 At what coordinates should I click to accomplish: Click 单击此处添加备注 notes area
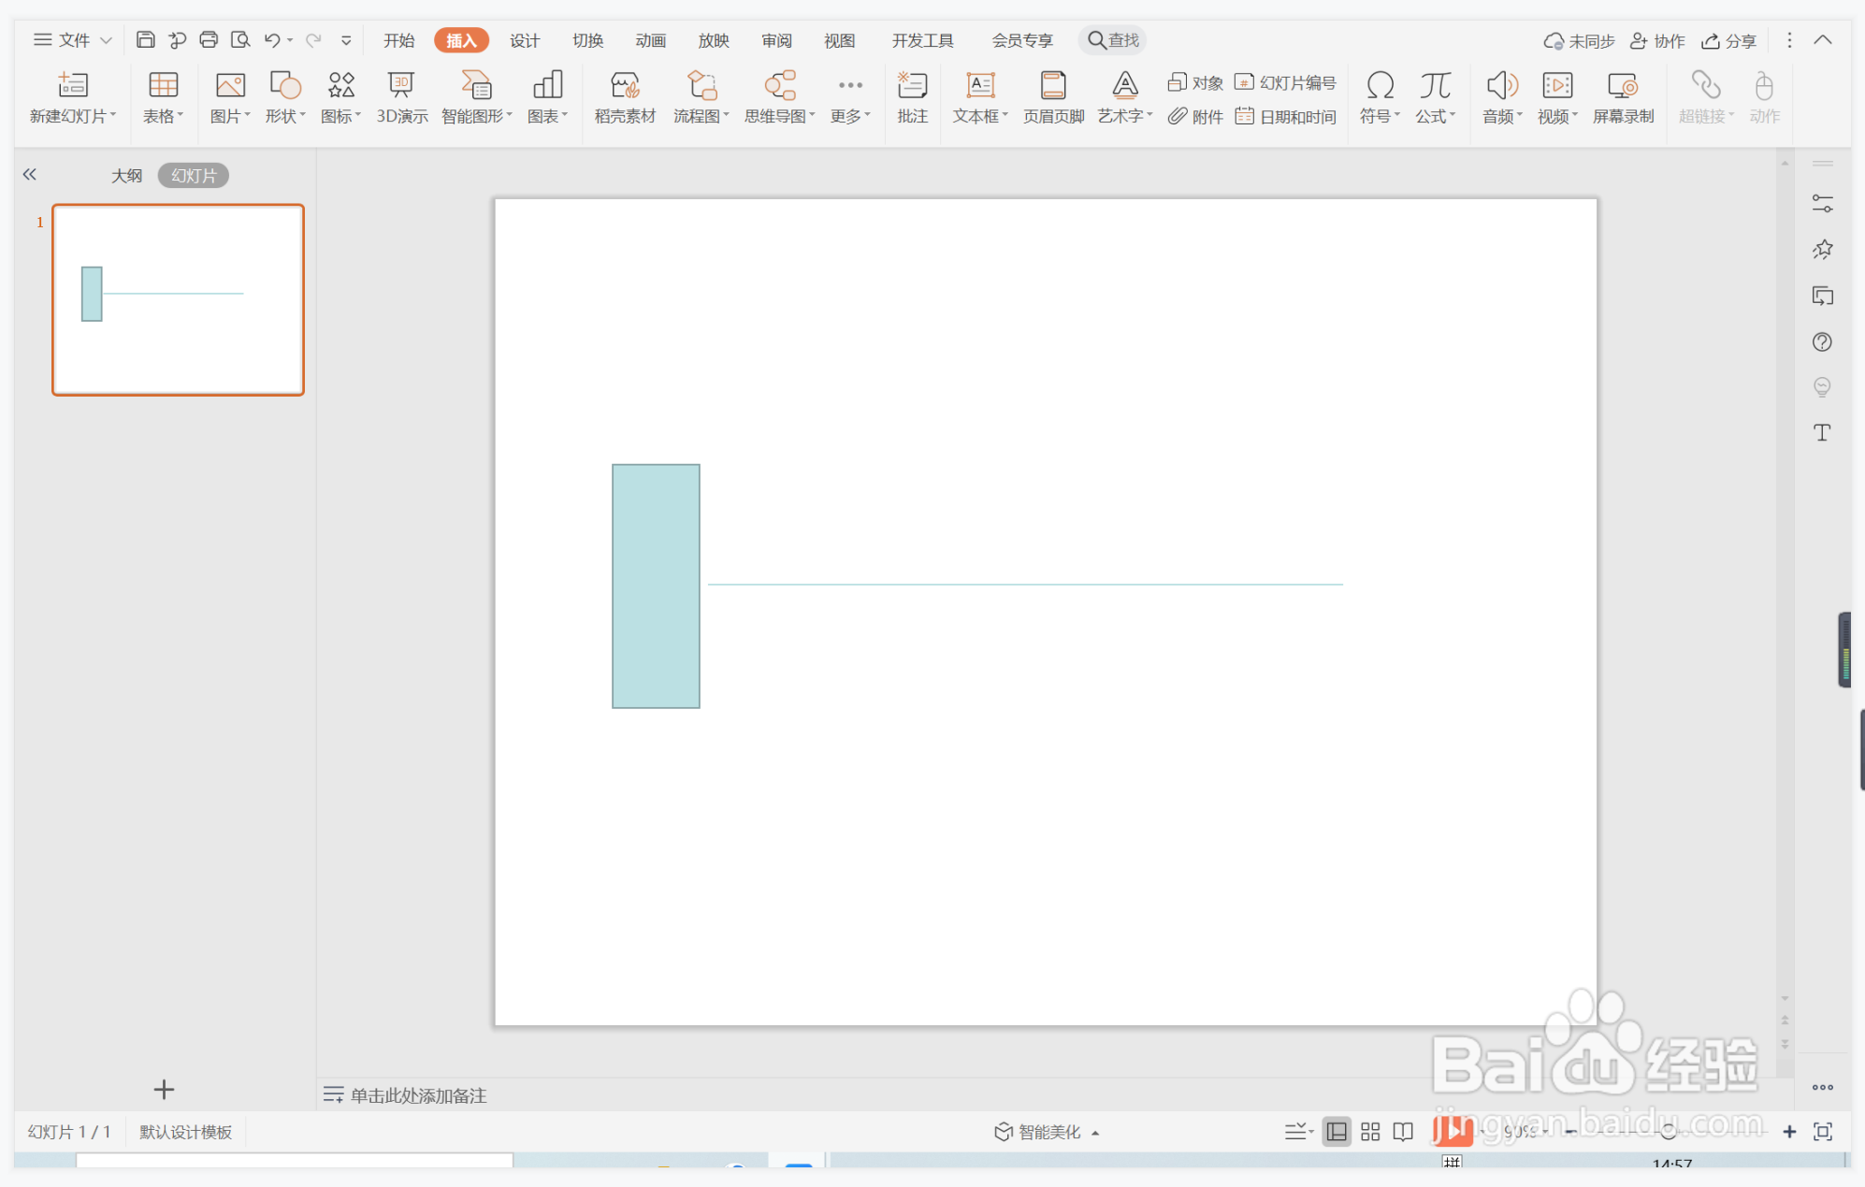point(418,1095)
